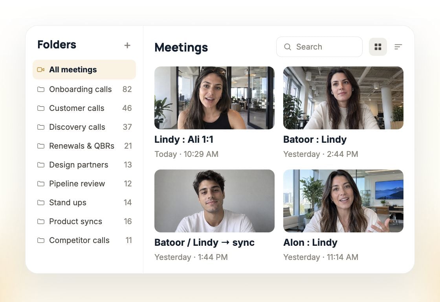Click the folder icon for Pipeline review
Screen dimensions: 440x302
point(41,184)
